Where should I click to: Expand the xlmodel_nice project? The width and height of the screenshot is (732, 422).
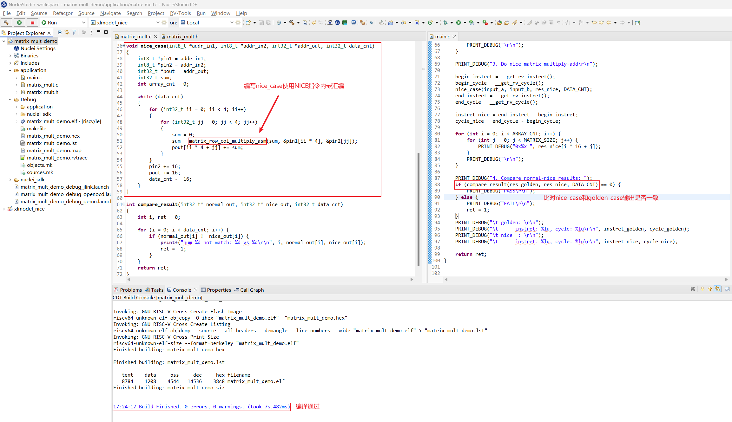[4, 209]
